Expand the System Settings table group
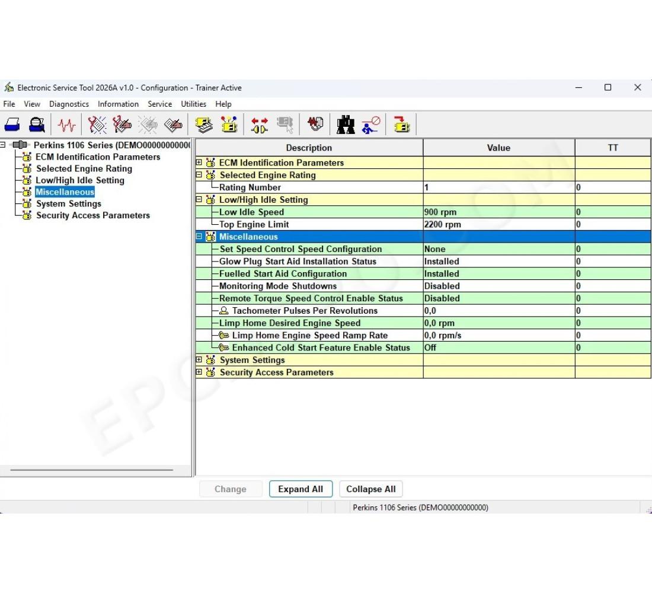This screenshot has width=652, height=593. 199,359
